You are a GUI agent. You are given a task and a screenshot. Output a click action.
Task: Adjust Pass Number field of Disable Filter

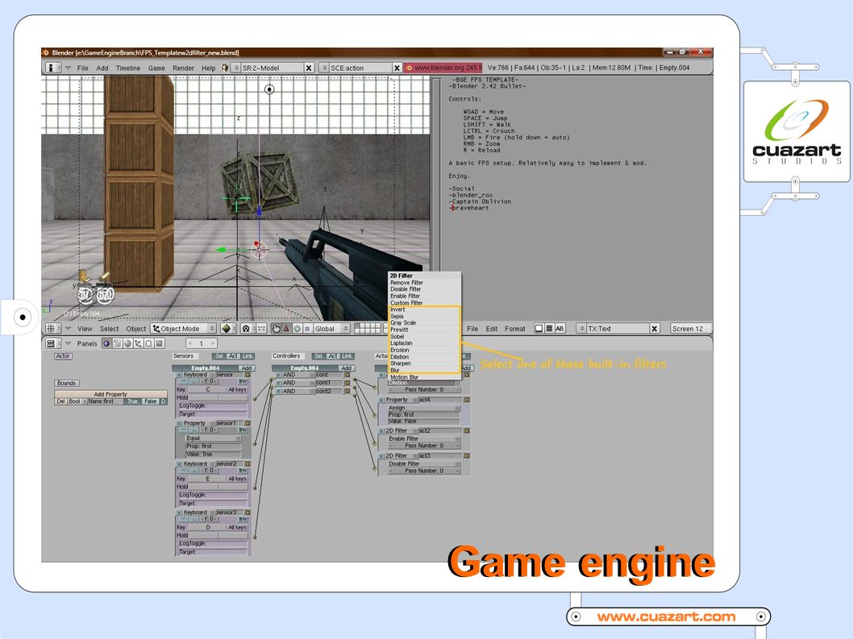(x=423, y=471)
